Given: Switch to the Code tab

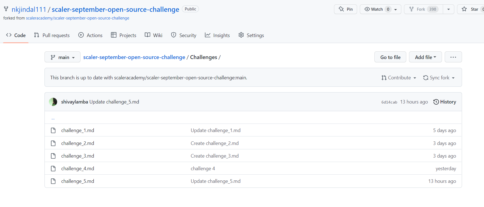Looking at the screenshot, I should tap(16, 35).
